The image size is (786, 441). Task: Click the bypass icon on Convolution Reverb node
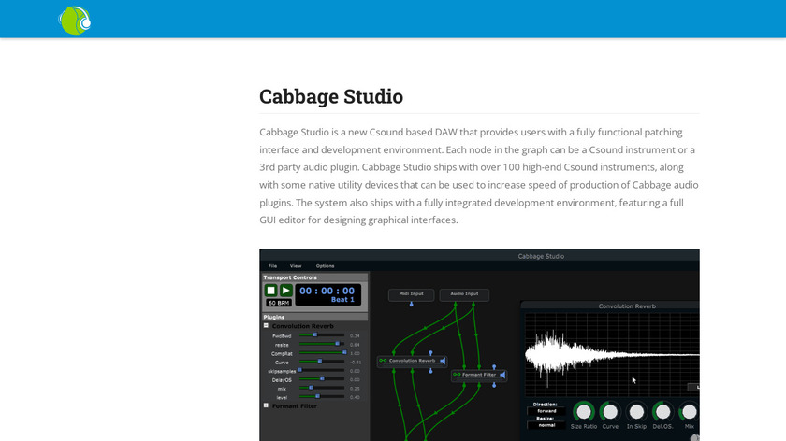coord(383,361)
